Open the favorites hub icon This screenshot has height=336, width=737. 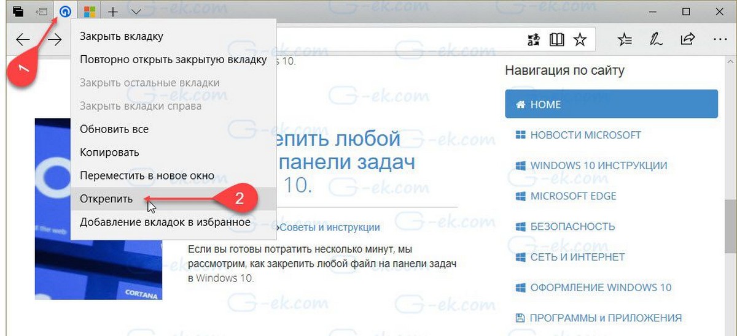click(x=625, y=40)
